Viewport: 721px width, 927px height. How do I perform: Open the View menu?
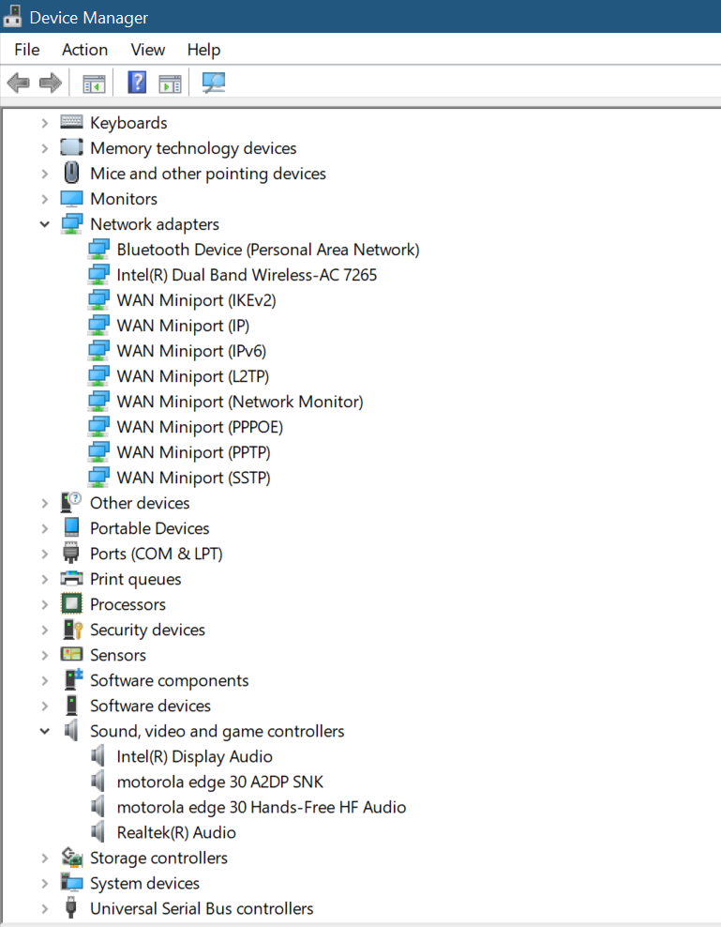147,50
